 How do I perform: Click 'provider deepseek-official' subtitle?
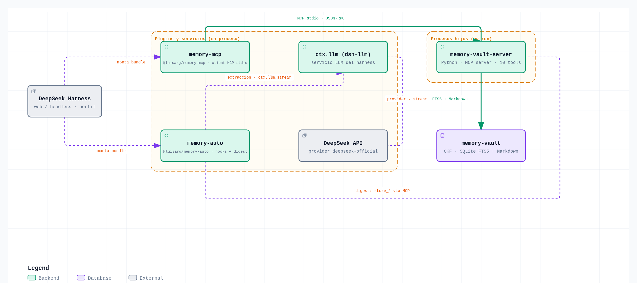343,151
